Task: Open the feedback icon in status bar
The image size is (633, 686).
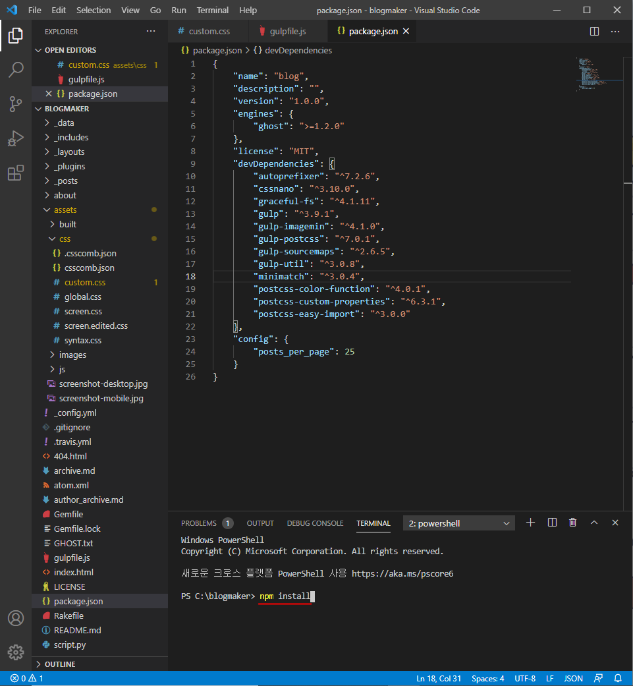Action: coord(599,678)
